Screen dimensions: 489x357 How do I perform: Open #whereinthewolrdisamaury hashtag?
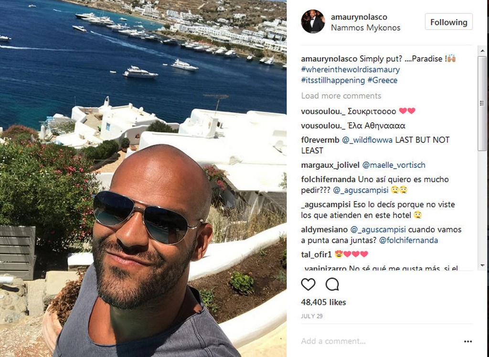pos(350,70)
